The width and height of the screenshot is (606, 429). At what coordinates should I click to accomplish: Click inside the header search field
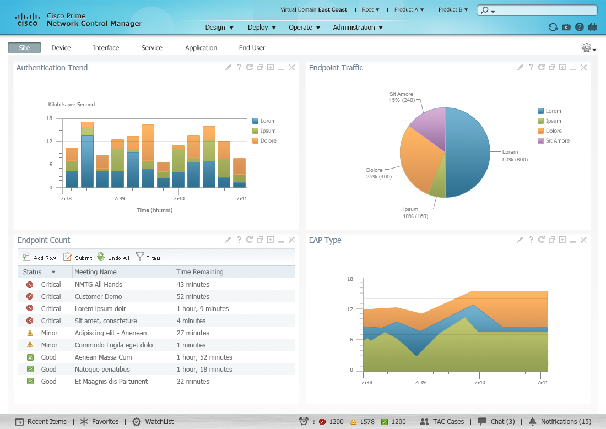543,10
